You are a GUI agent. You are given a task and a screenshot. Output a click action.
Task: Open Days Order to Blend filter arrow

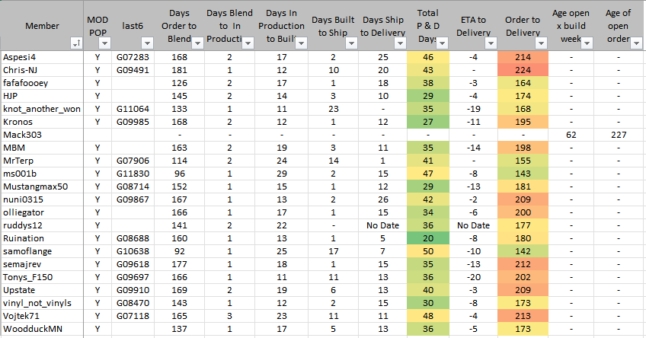198,45
